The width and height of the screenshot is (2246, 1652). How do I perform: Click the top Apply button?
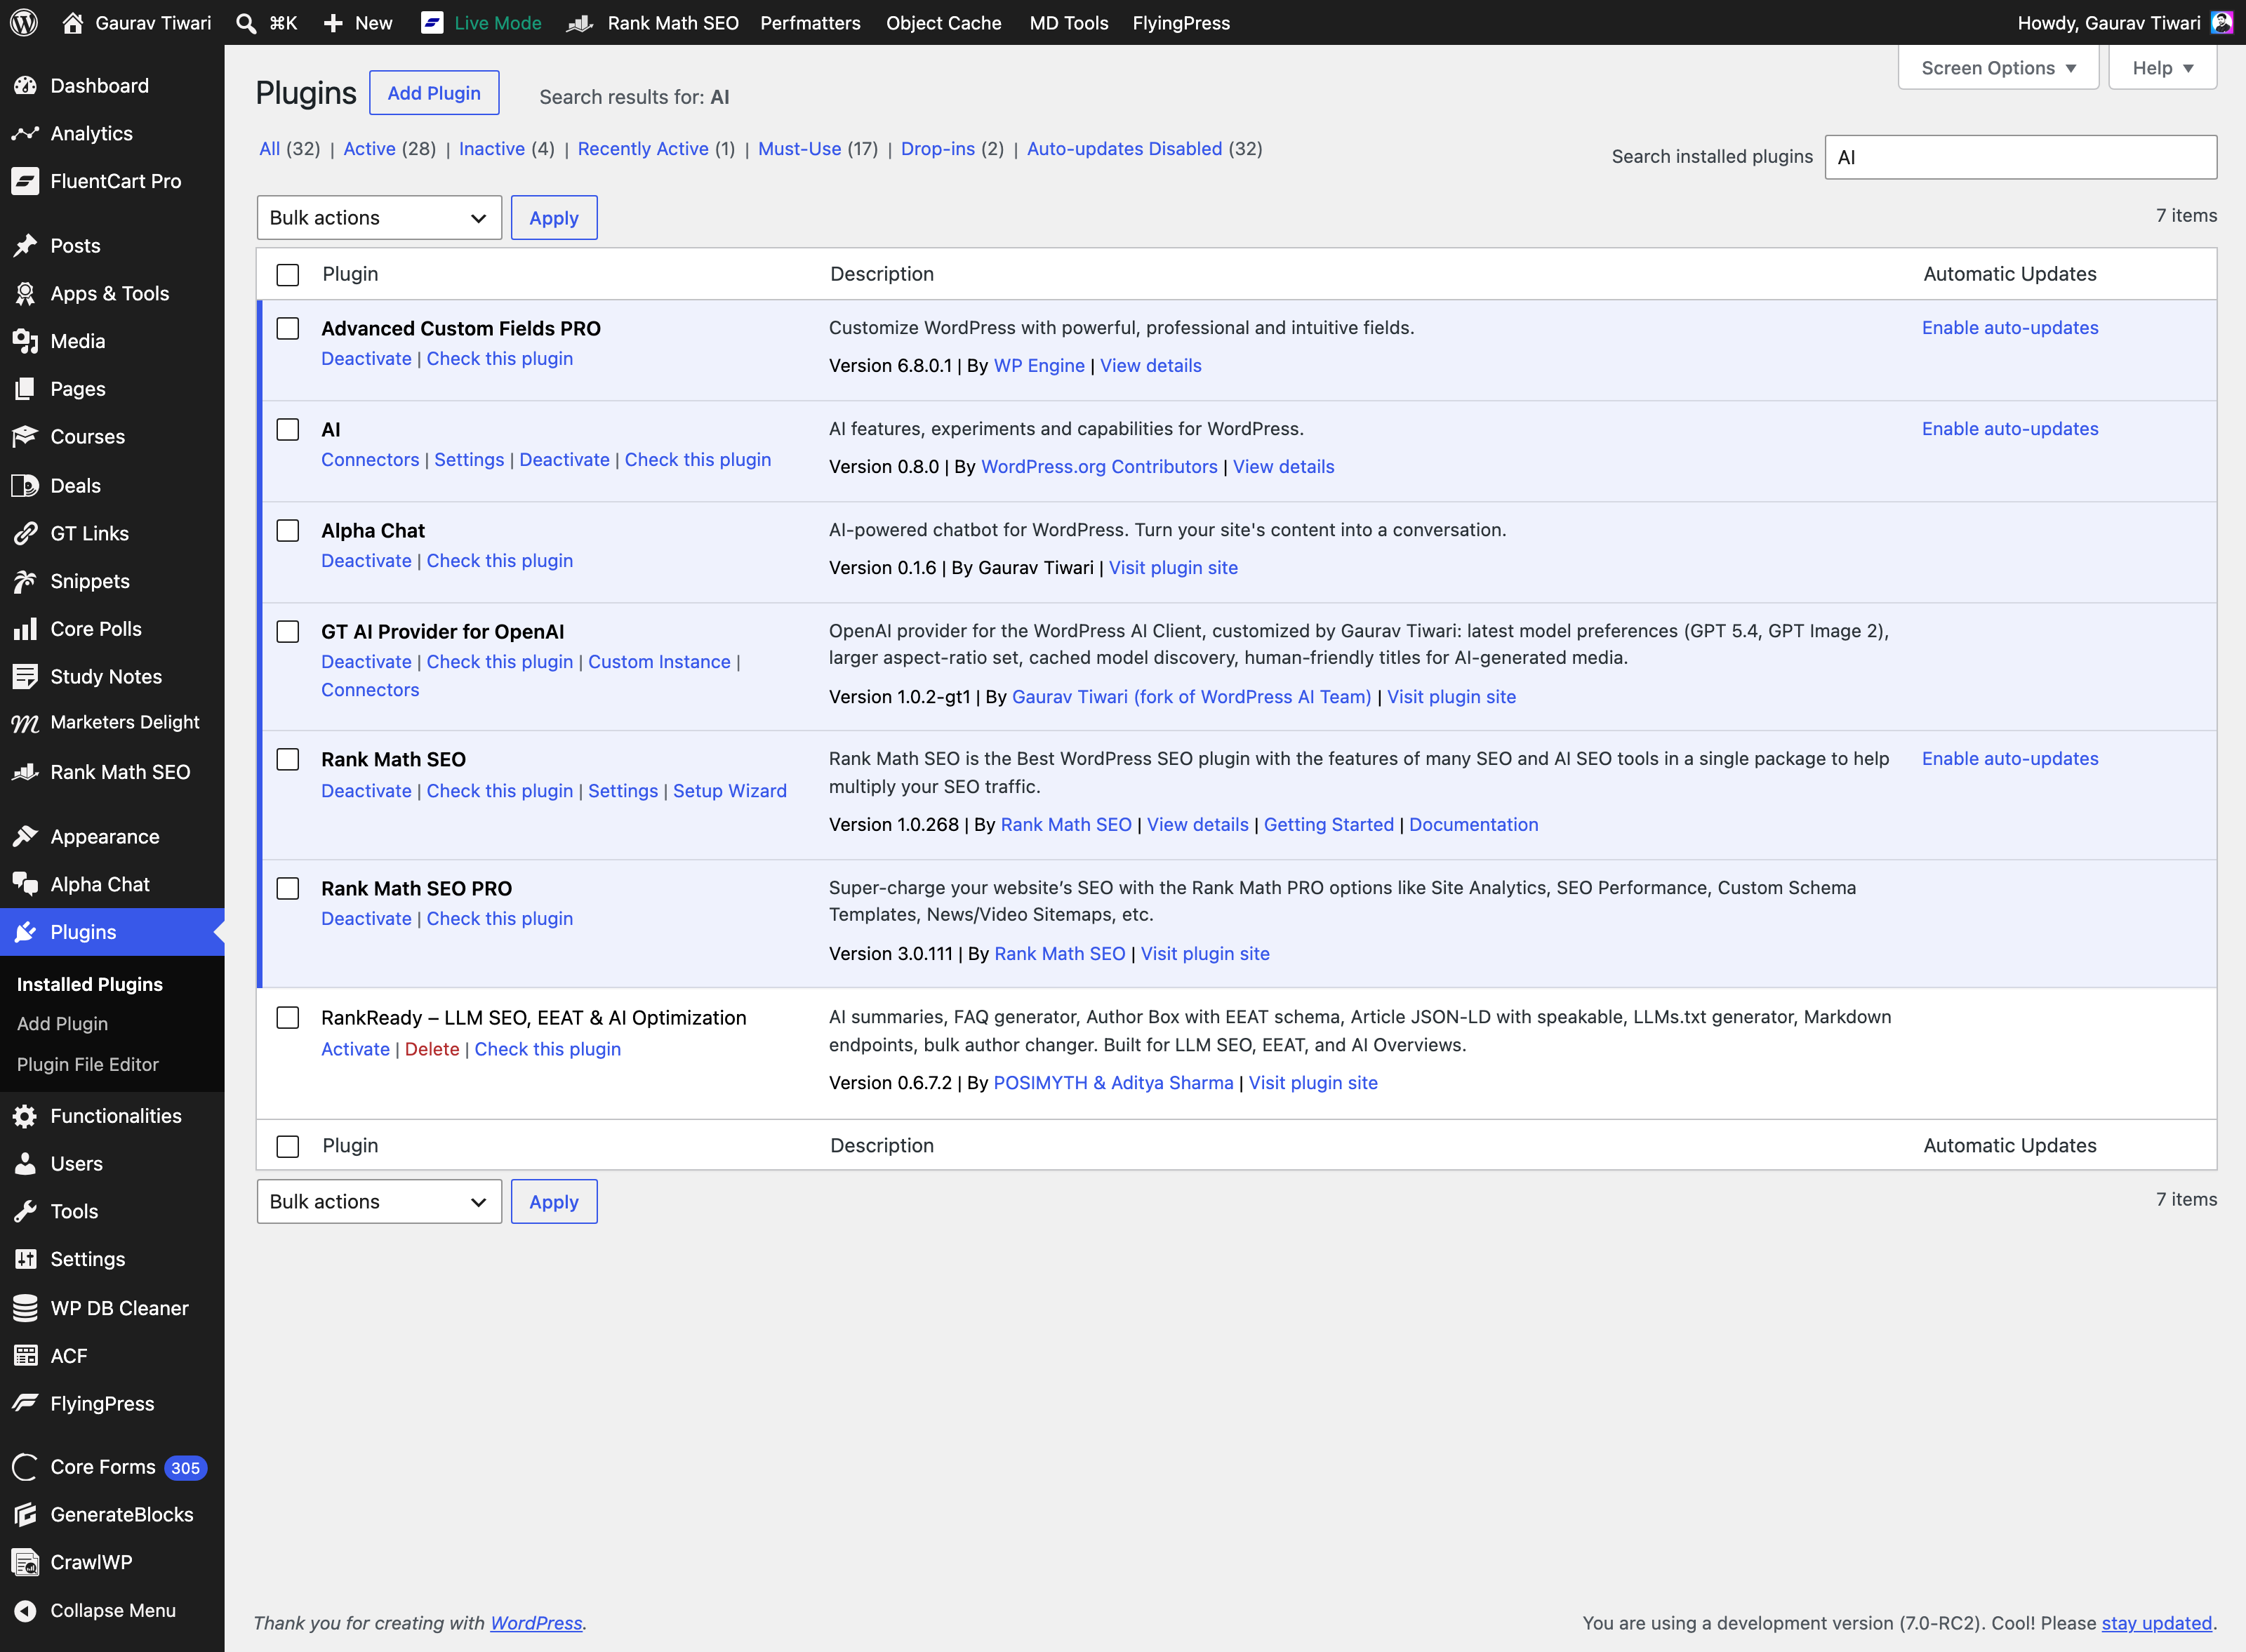tap(554, 218)
